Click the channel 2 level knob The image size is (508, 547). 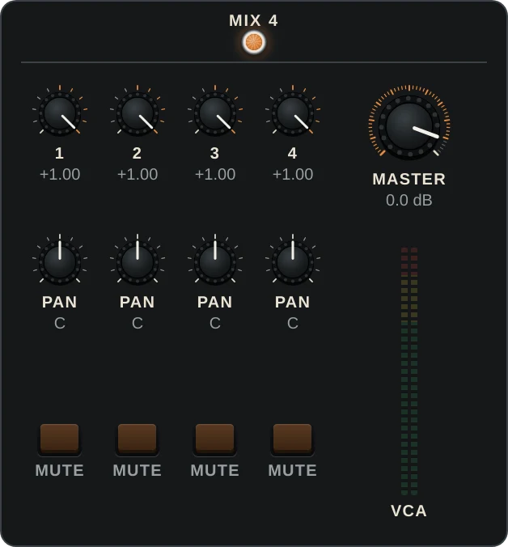pyautogui.click(x=138, y=113)
